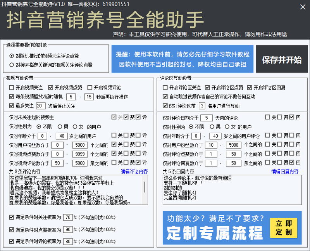Select 男 in comment-section gender filter
The height and width of the screenshot is (251, 310).
click(x=212, y=126)
